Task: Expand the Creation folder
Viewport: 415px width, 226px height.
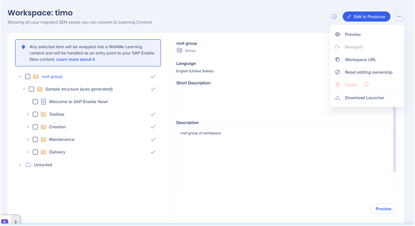Action: pyautogui.click(x=28, y=127)
